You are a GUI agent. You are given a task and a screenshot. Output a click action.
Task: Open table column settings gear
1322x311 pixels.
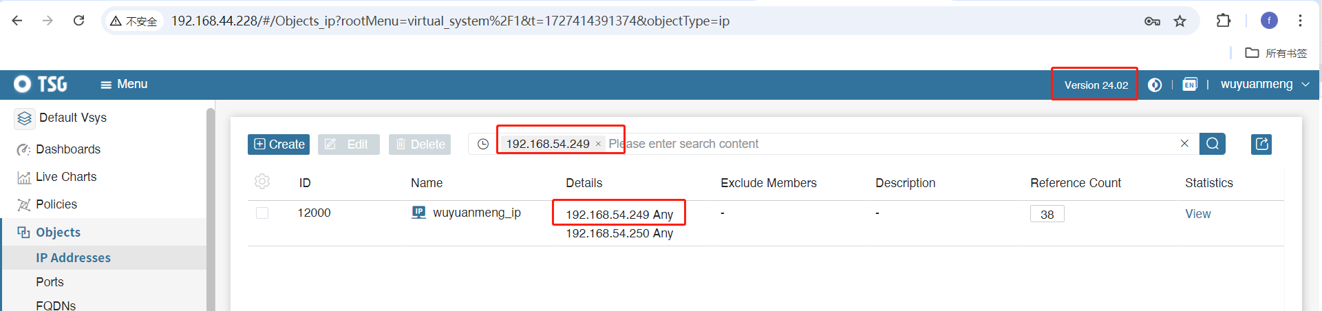click(x=262, y=182)
